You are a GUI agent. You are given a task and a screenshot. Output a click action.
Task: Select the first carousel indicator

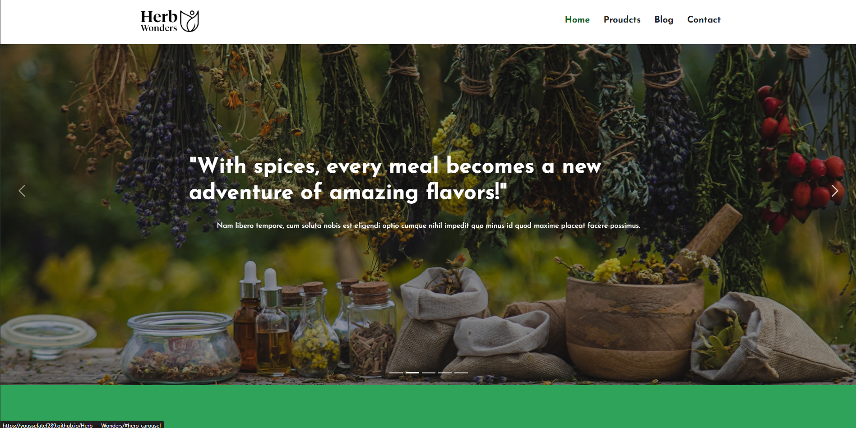(396, 373)
